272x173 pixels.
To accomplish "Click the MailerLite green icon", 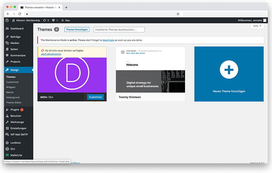I will [x=7, y=155].
